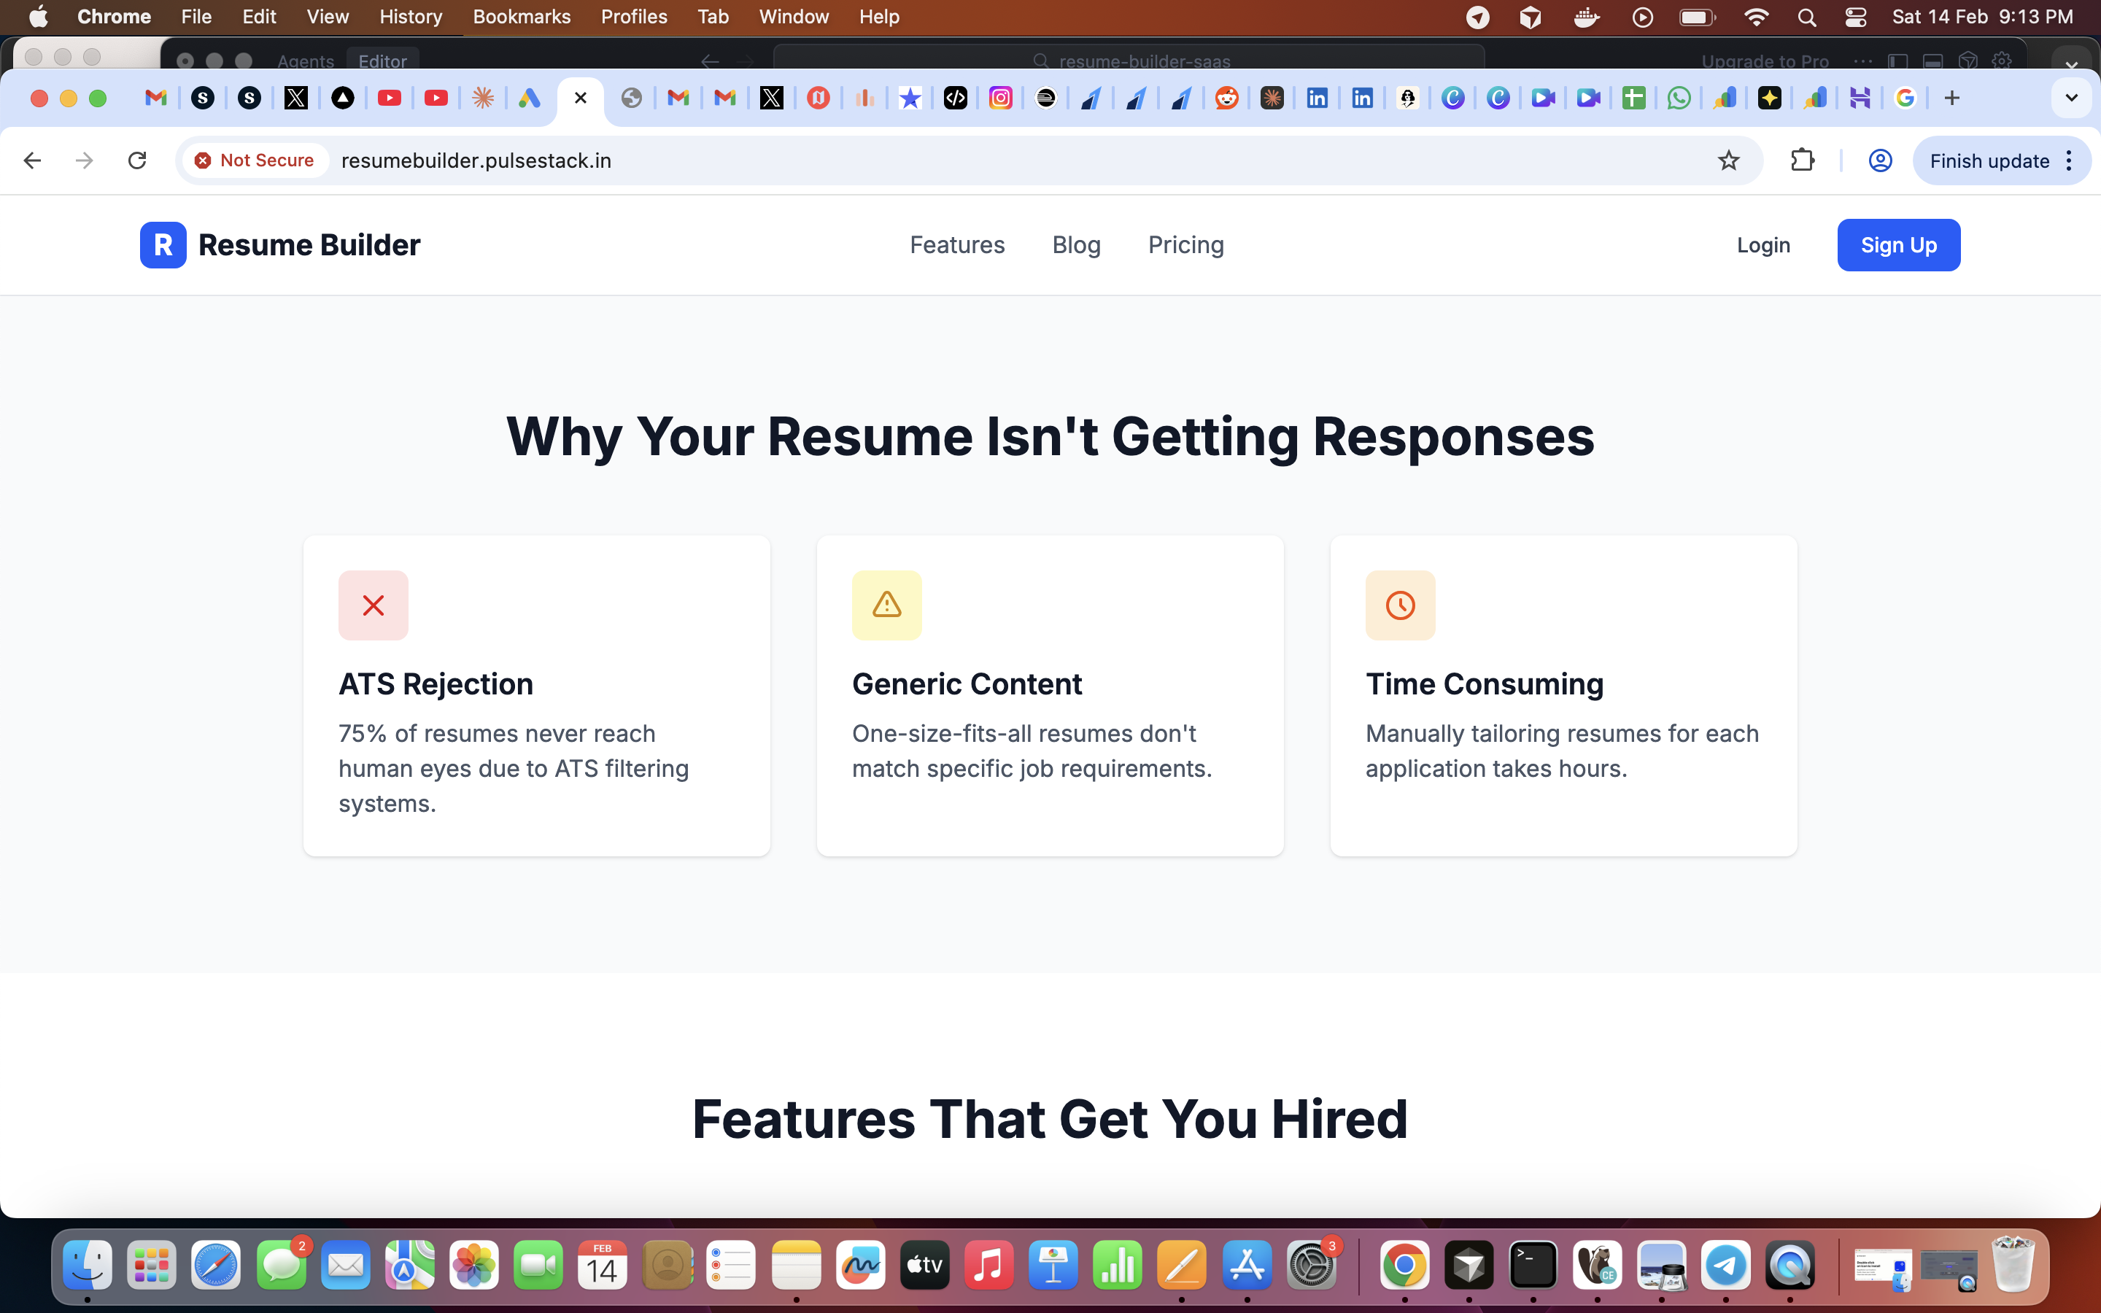
Task: Open the Reddit bookmark
Action: click(x=1226, y=98)
